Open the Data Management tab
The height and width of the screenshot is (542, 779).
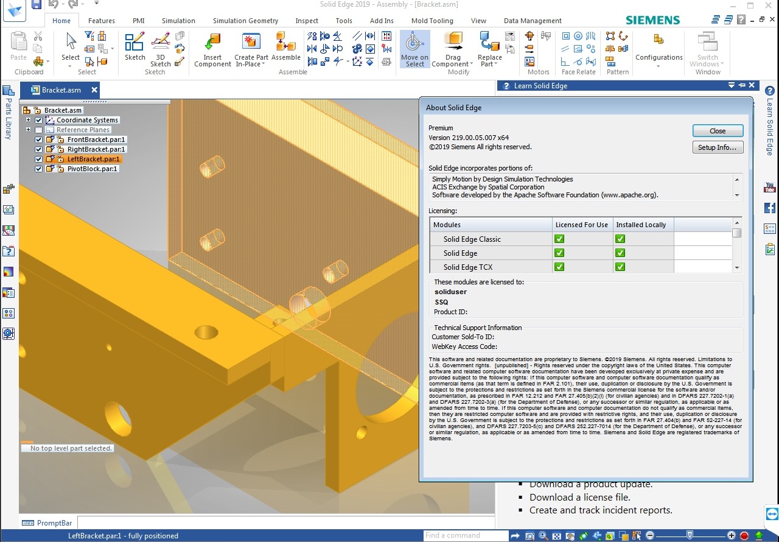coord(533,21)
